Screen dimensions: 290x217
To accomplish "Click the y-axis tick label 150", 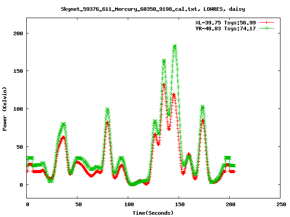I will pyautogui.click(x=18, y=71).
